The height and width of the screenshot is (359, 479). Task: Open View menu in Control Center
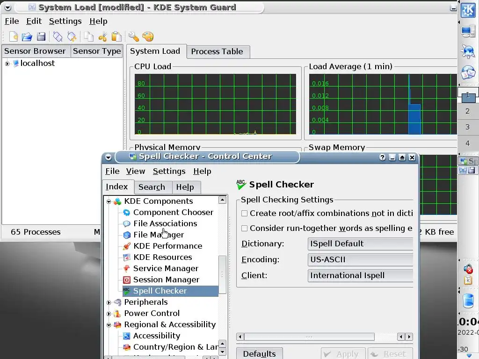click(135, 171)
